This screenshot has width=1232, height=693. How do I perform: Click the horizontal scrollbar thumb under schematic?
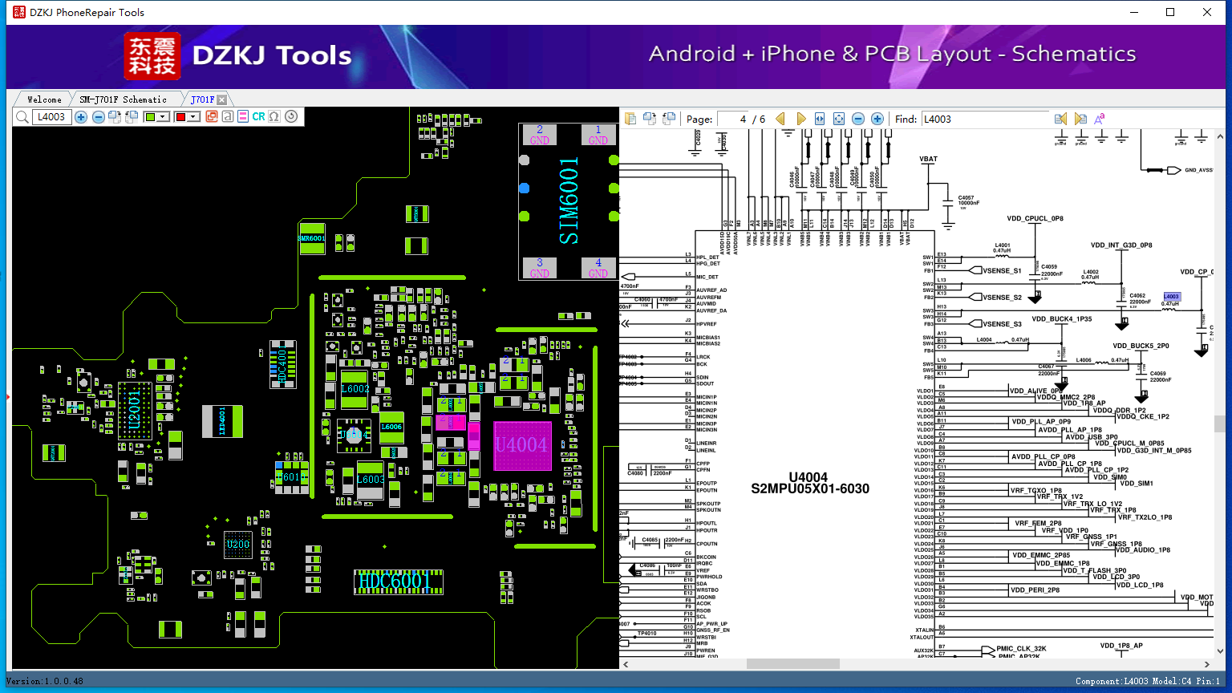pyautogui.click(x=792, y=664)
